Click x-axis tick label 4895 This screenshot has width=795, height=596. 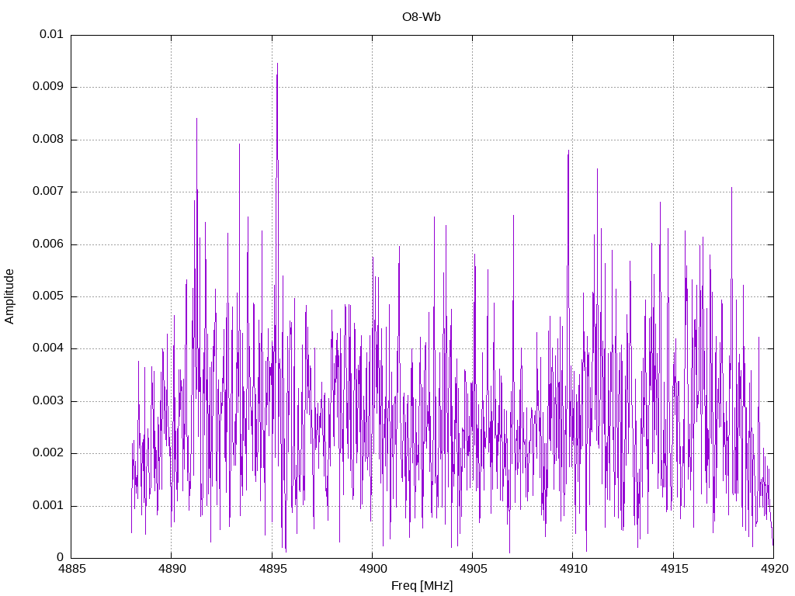[273, 569]
